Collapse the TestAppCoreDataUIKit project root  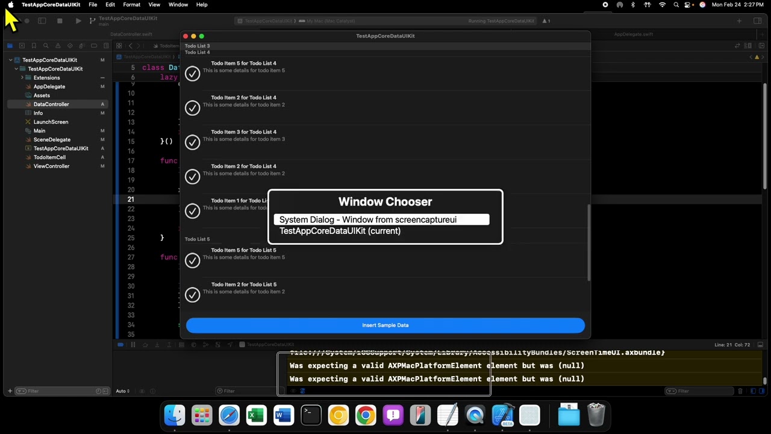(x=10, y=60)
